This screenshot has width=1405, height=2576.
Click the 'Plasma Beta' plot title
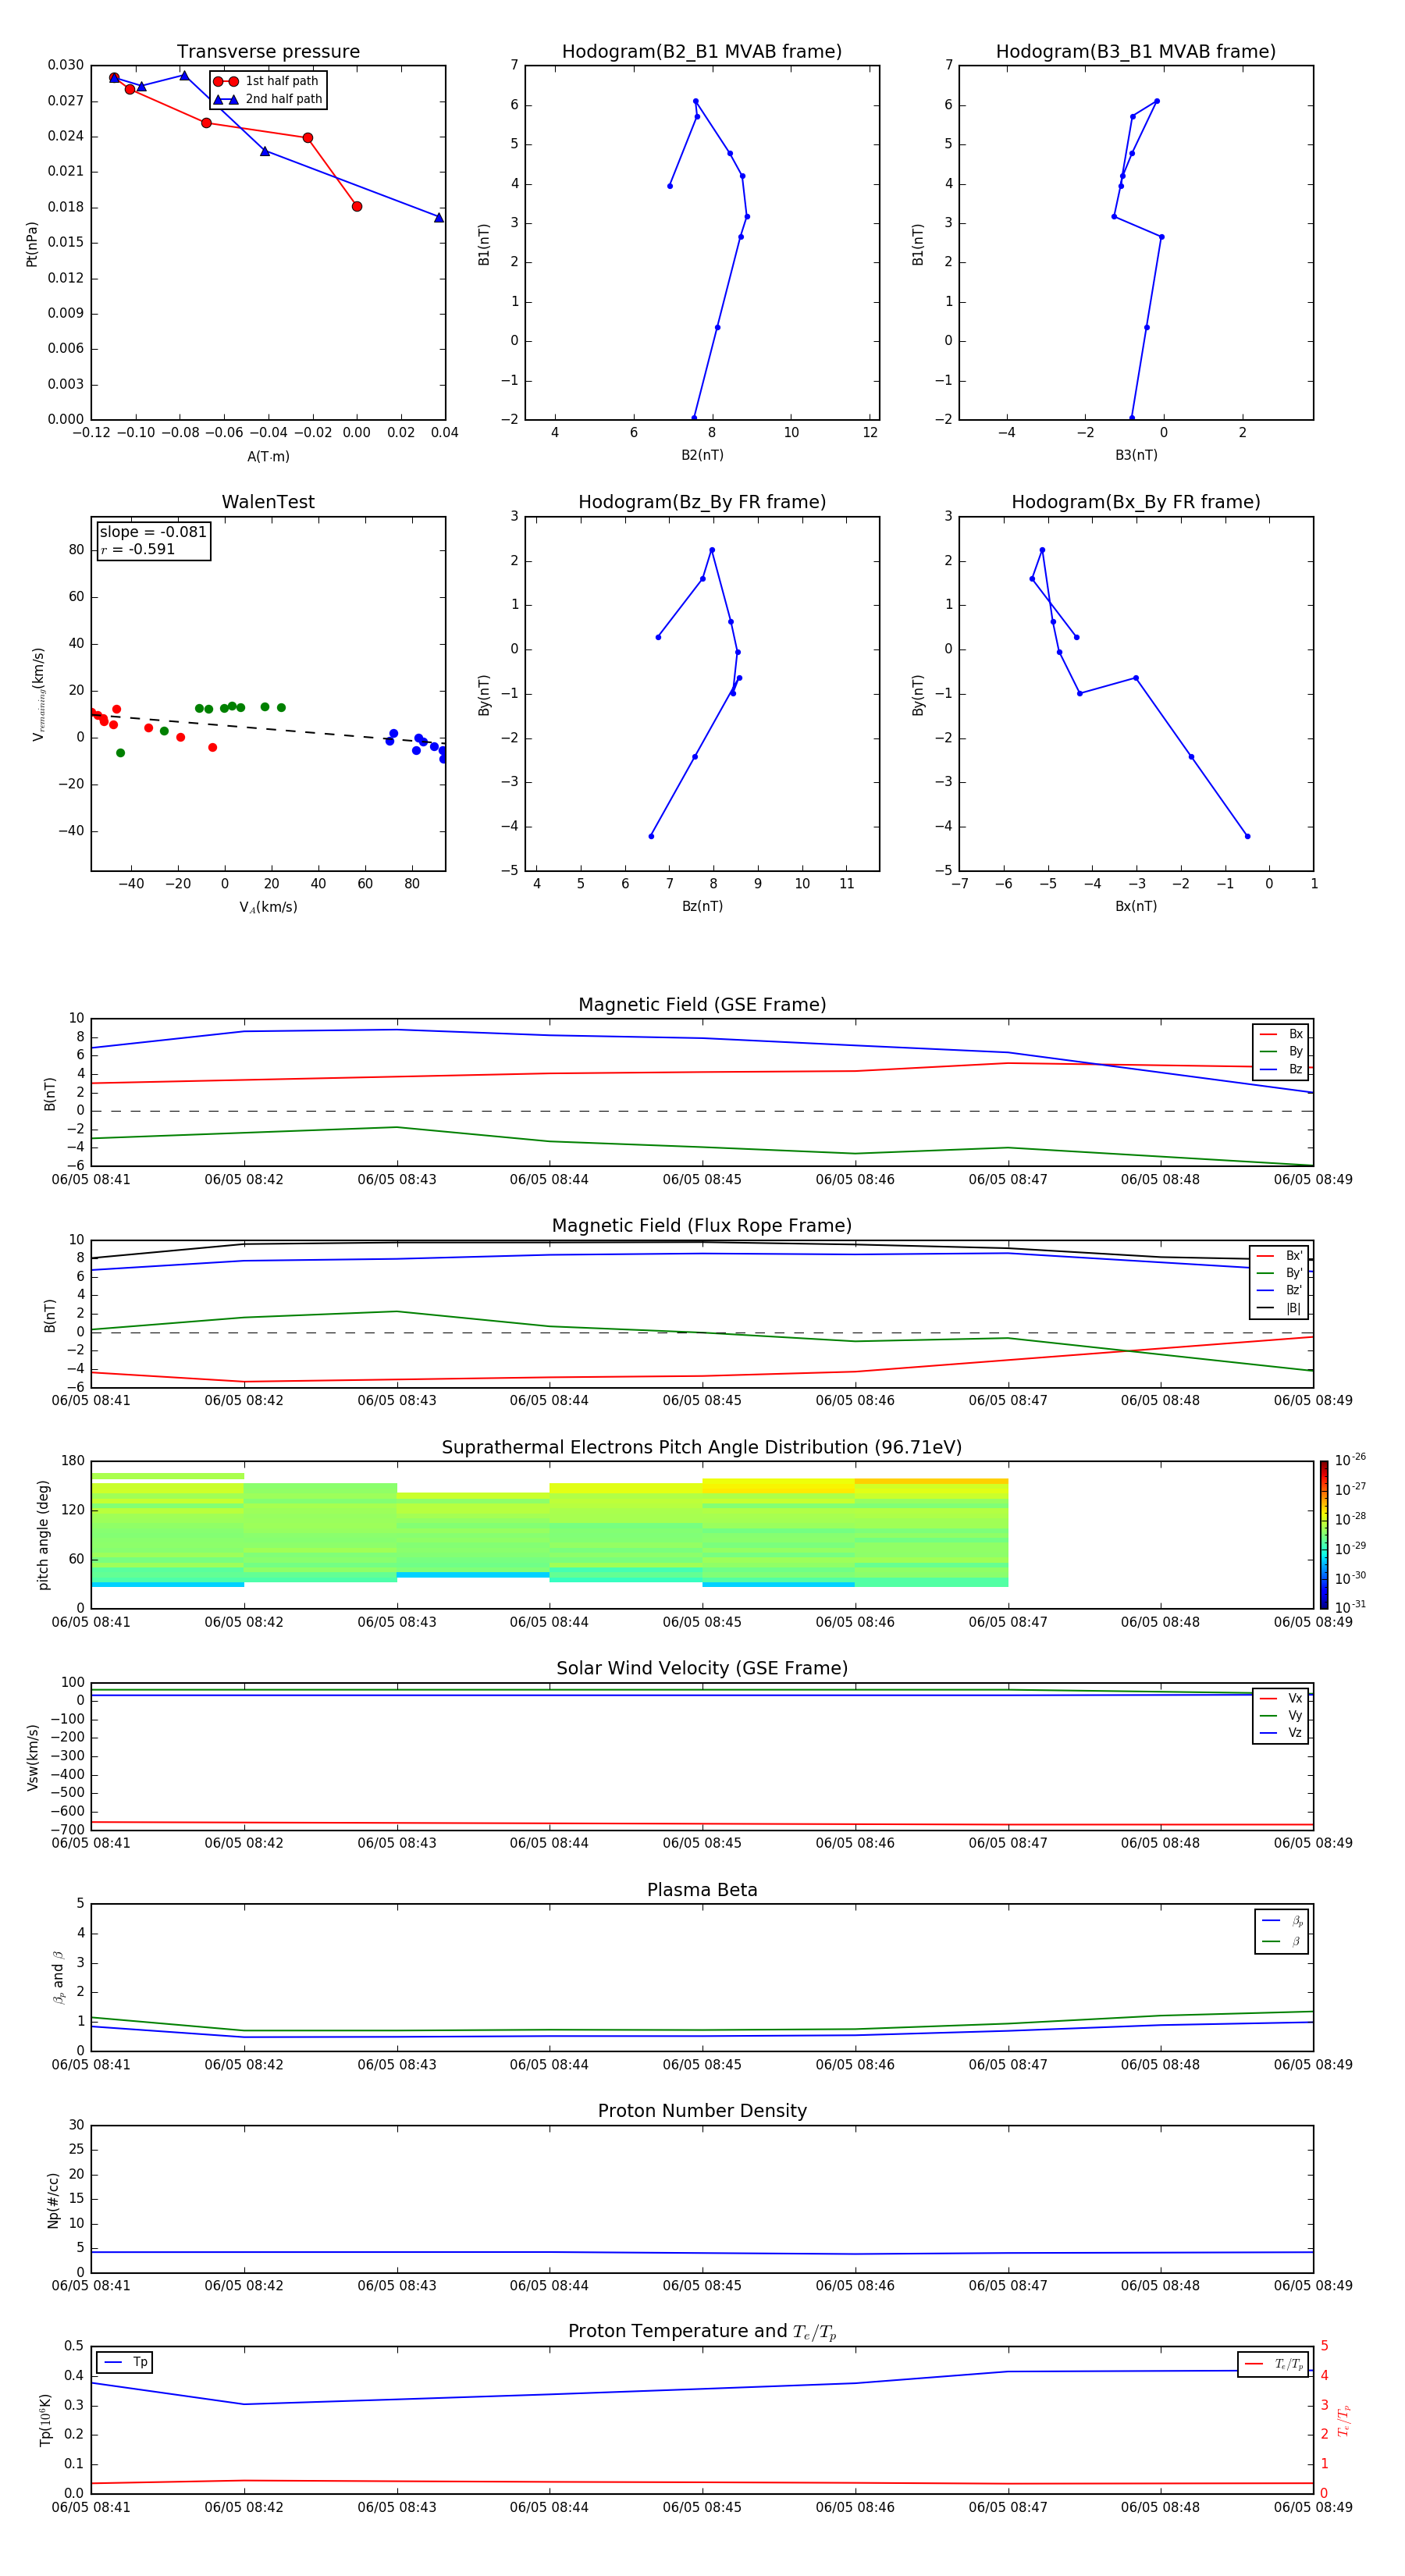[702, 1890]
